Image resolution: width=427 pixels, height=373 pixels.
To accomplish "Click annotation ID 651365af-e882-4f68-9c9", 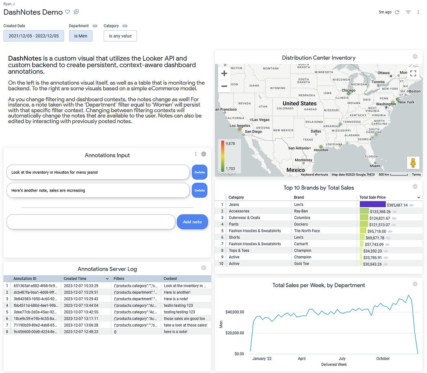I will click(x=35, y=286).
